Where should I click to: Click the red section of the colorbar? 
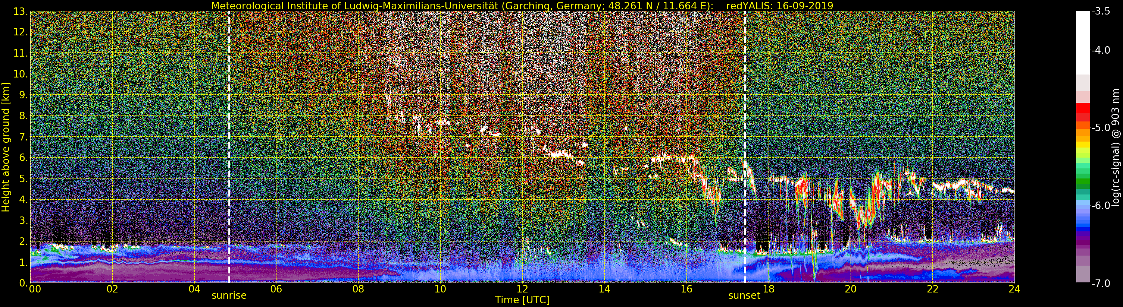(1083, 112)
